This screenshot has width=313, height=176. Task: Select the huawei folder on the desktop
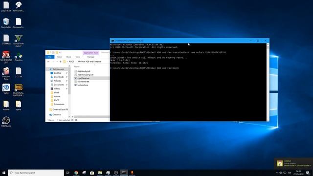(x=6, y=106)
